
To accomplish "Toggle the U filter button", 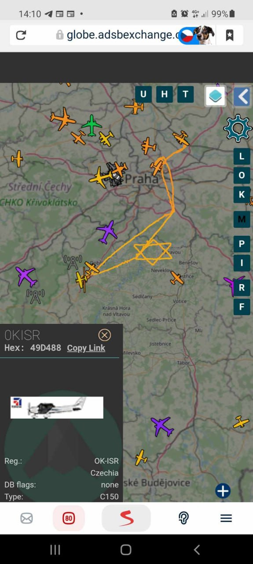I will [x=143, y=94].
